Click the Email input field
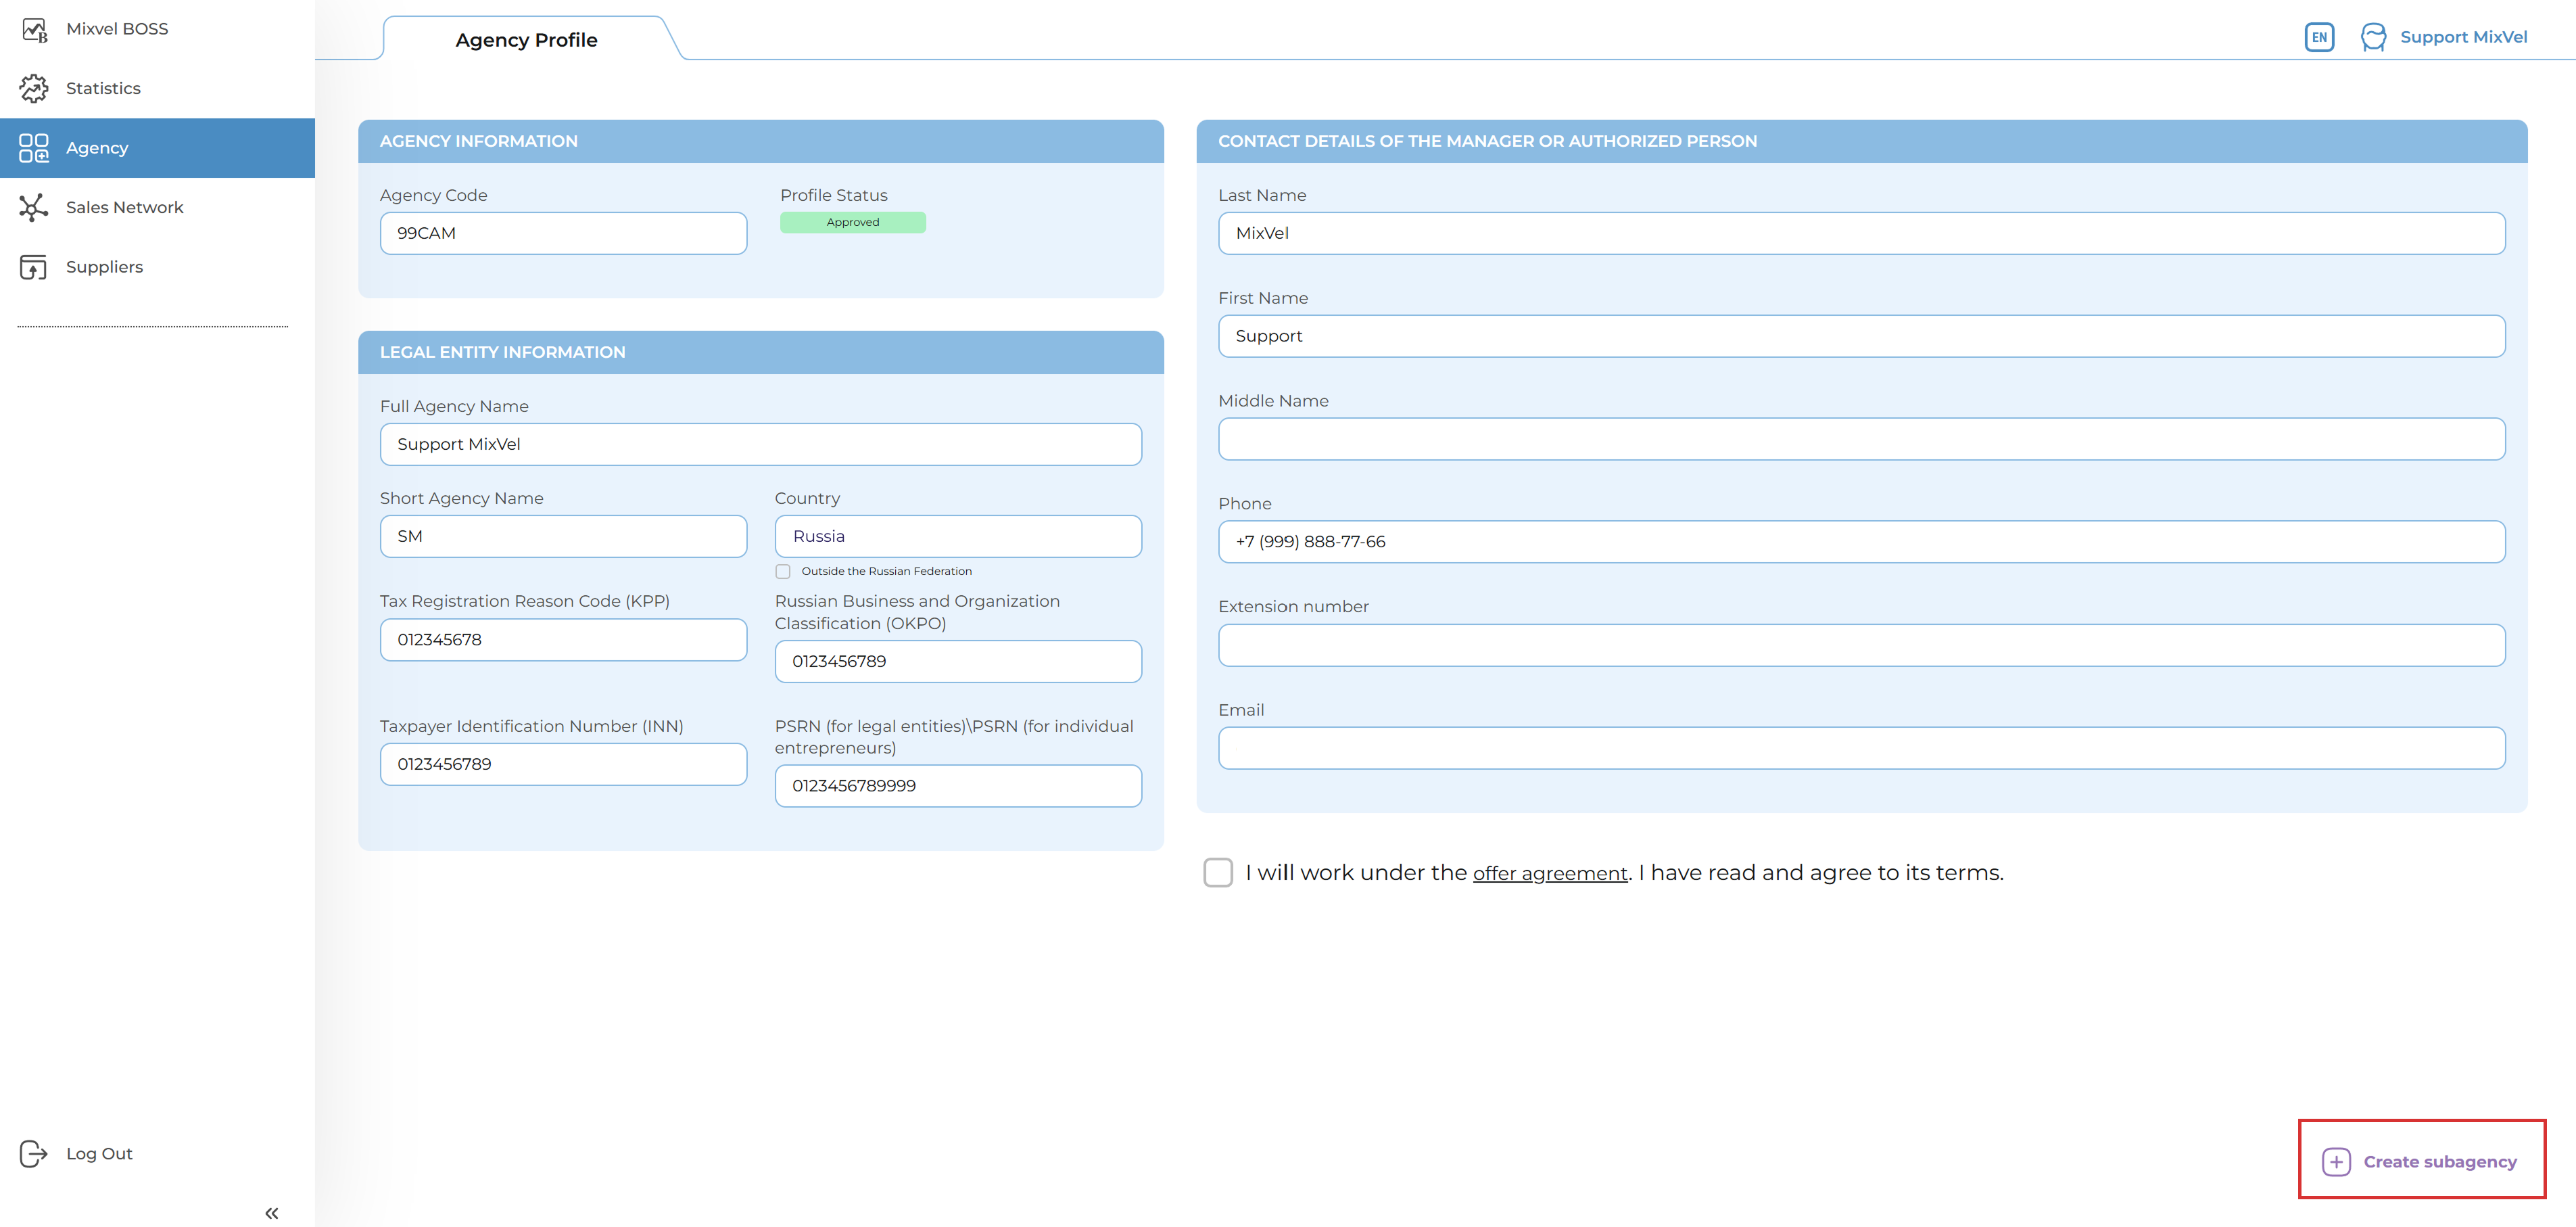This screenshot has width=2576, height=1227. (1860, 747)
